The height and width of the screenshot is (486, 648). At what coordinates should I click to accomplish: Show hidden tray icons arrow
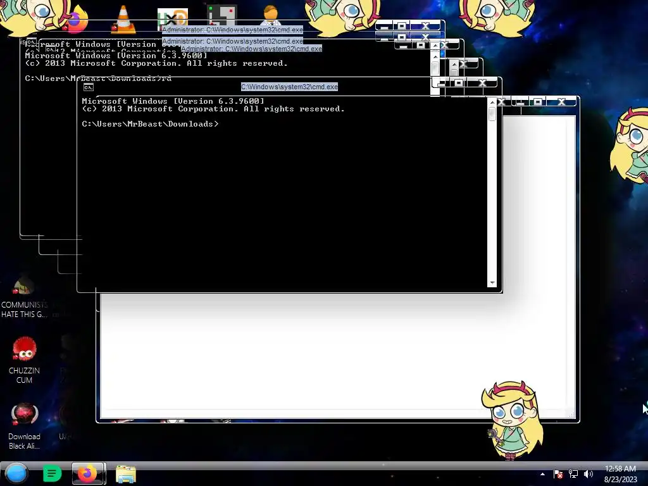(x=542, y=474)
